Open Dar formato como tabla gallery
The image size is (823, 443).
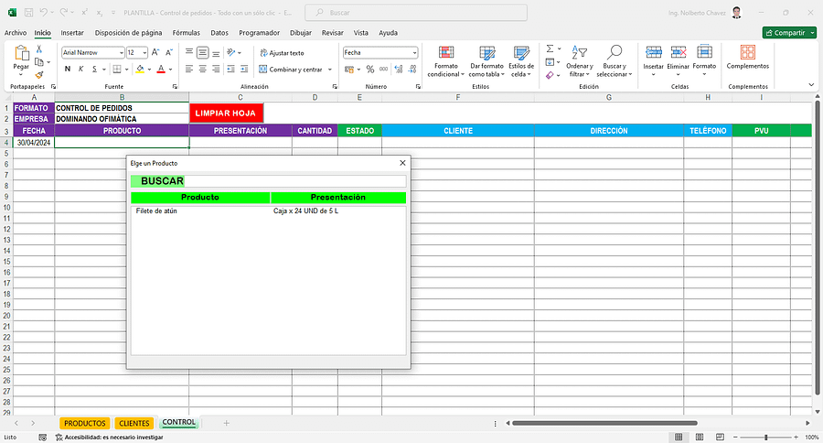pyautogui.click(x=486, y=61)
